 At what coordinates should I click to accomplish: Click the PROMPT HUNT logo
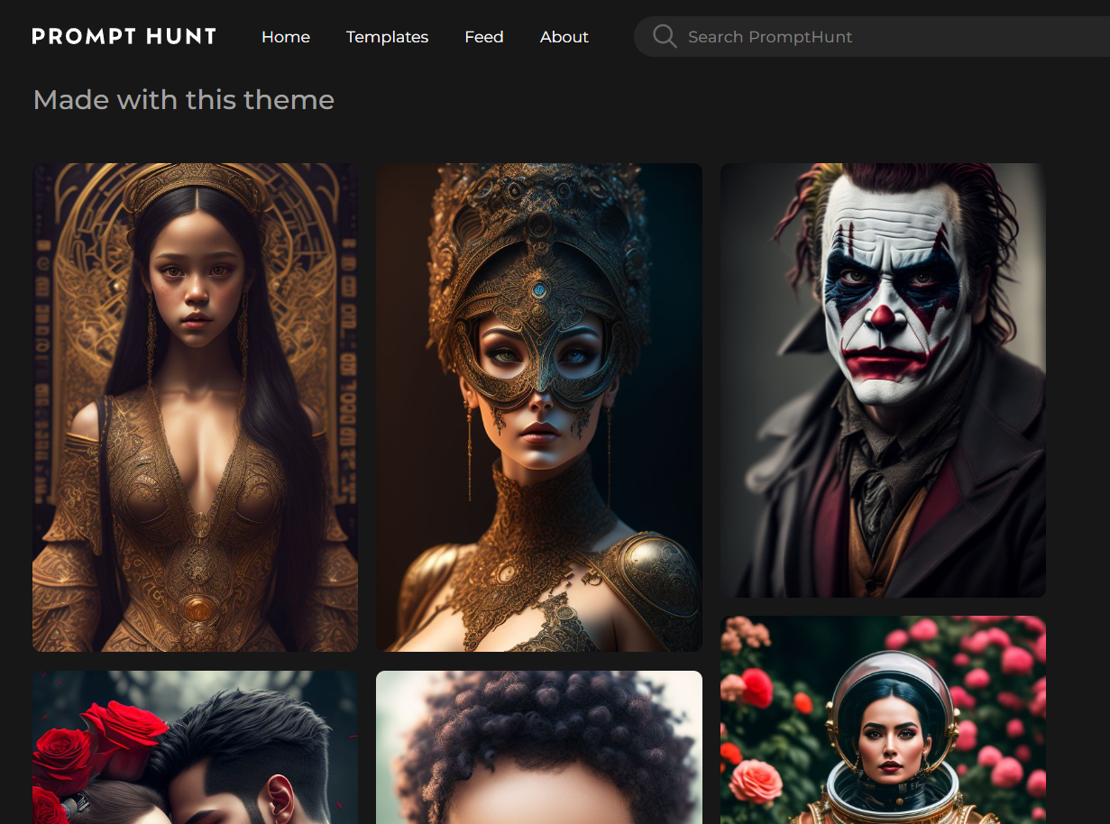(x=124, y=37)
